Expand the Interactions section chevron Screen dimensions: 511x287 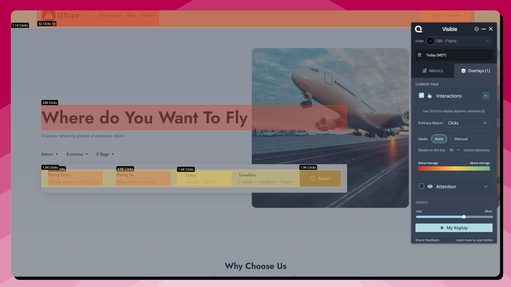tap(486, 96)
